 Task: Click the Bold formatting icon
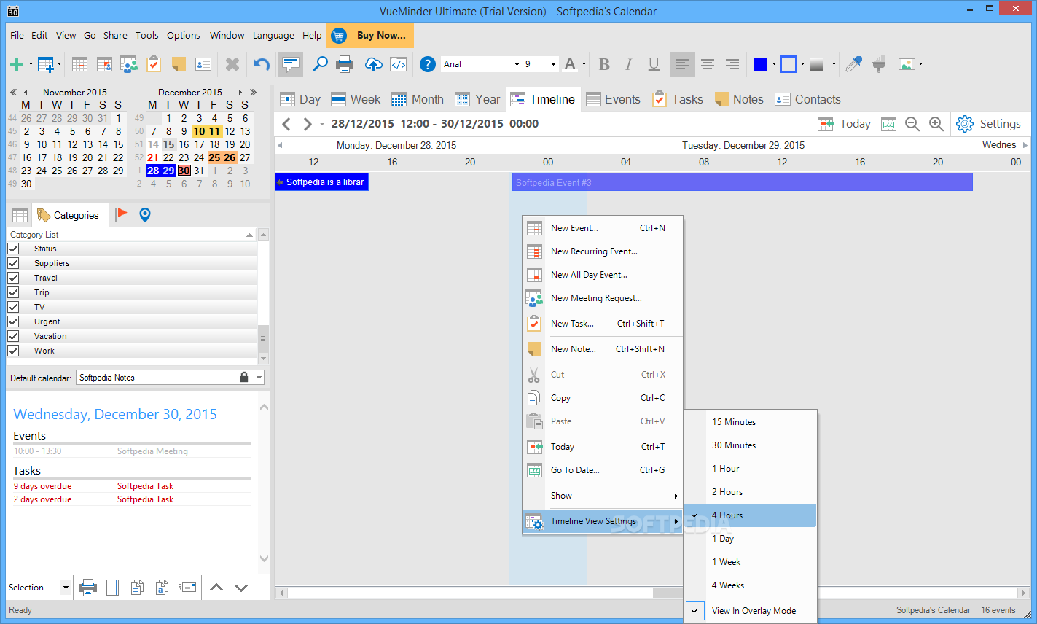point(604,64)
